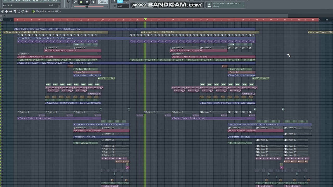Image resolution: width=333 pixels, height=187 pixels.
Task: Click the song position slider knob
Action: click(x=87, y=6)
